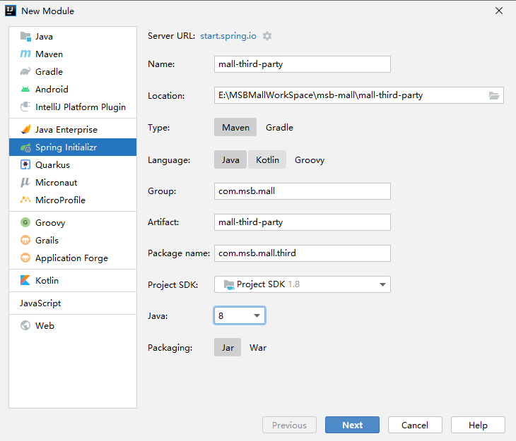Viewport: 516px width, 441px height.
Task: Open the Project SDK dropdown arrow
Action: 382,284
